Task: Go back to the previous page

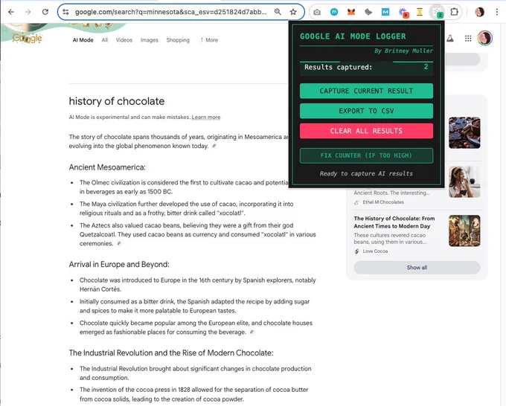Action: point(11,12)
